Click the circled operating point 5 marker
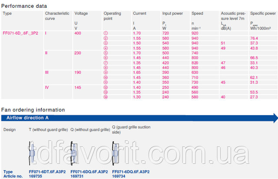Viewport: 278px width, 179px height. [106, 53]
